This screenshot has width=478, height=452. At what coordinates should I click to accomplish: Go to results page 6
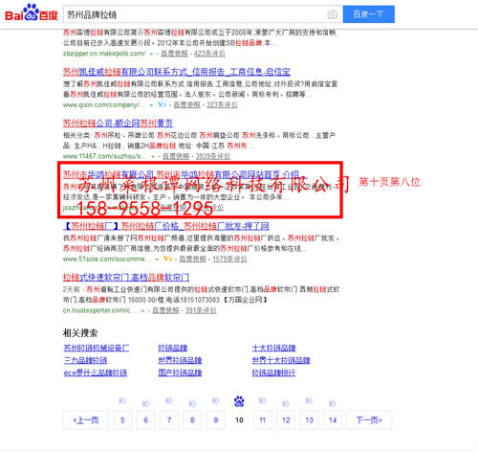[145, 420]
